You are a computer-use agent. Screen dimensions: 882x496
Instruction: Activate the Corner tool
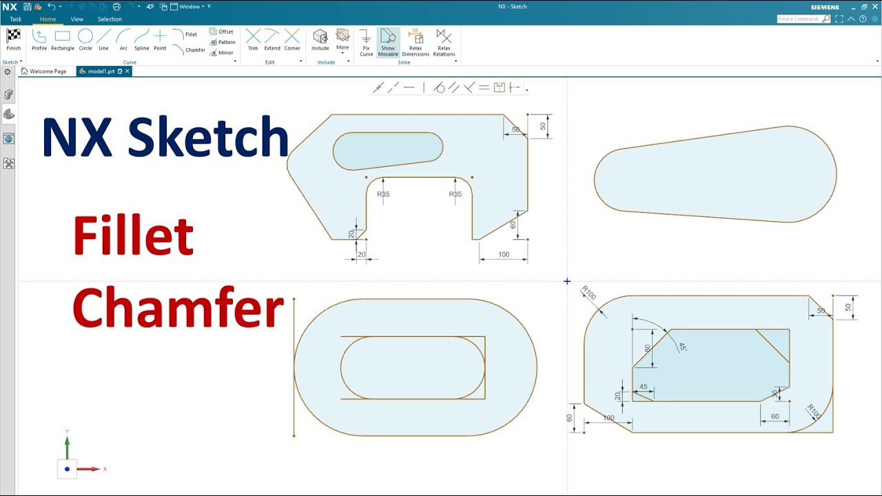click(292, 40)
